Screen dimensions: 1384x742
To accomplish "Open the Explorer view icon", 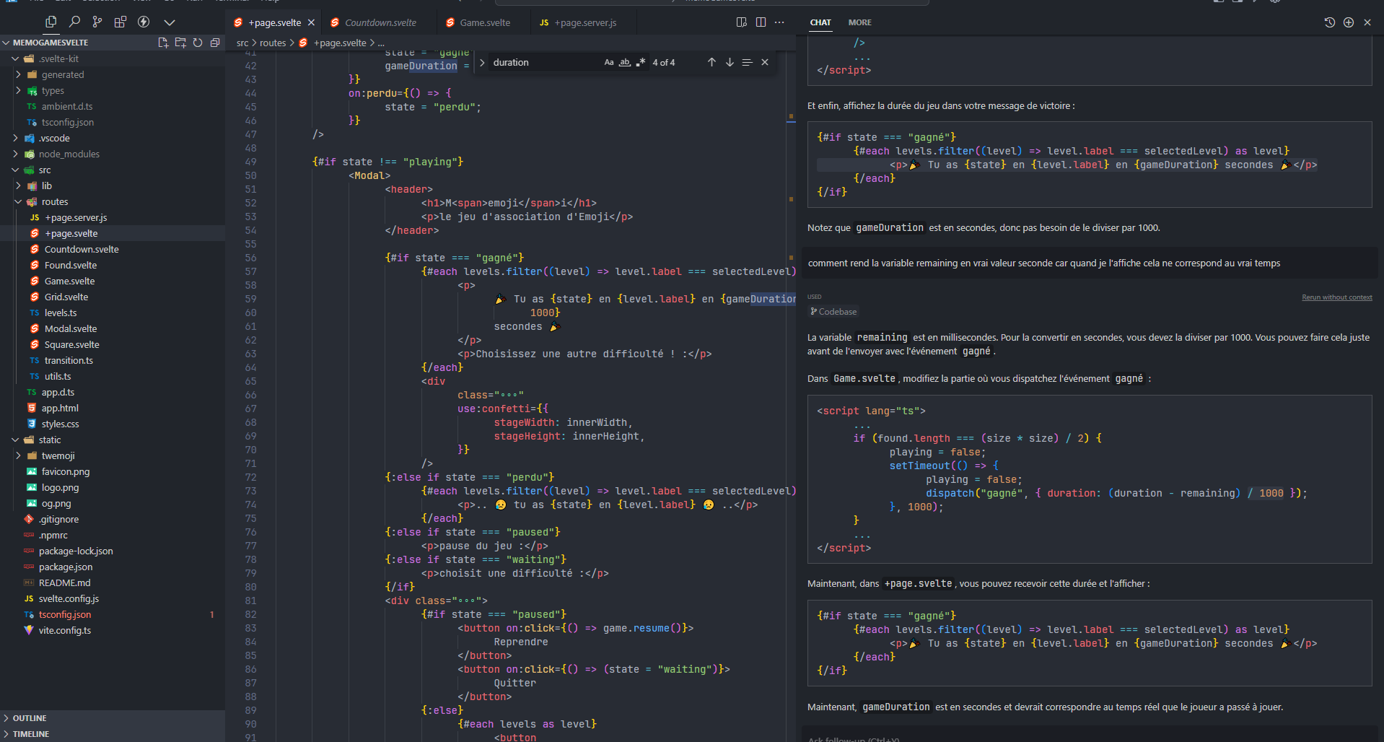I will [51, 22].
